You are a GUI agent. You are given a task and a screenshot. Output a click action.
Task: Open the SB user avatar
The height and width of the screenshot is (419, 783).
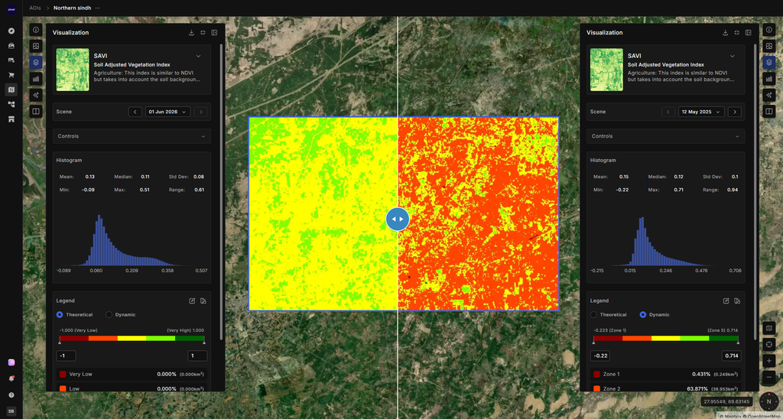(x=11, y=411)
